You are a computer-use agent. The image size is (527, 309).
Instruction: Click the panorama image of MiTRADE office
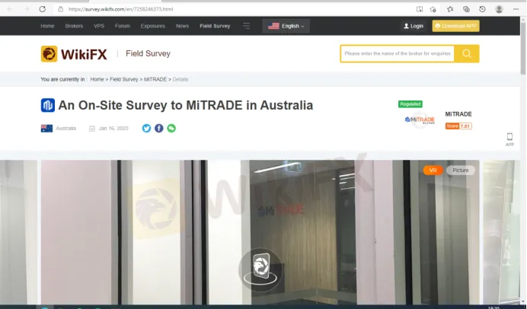click(x=260, y=232)
